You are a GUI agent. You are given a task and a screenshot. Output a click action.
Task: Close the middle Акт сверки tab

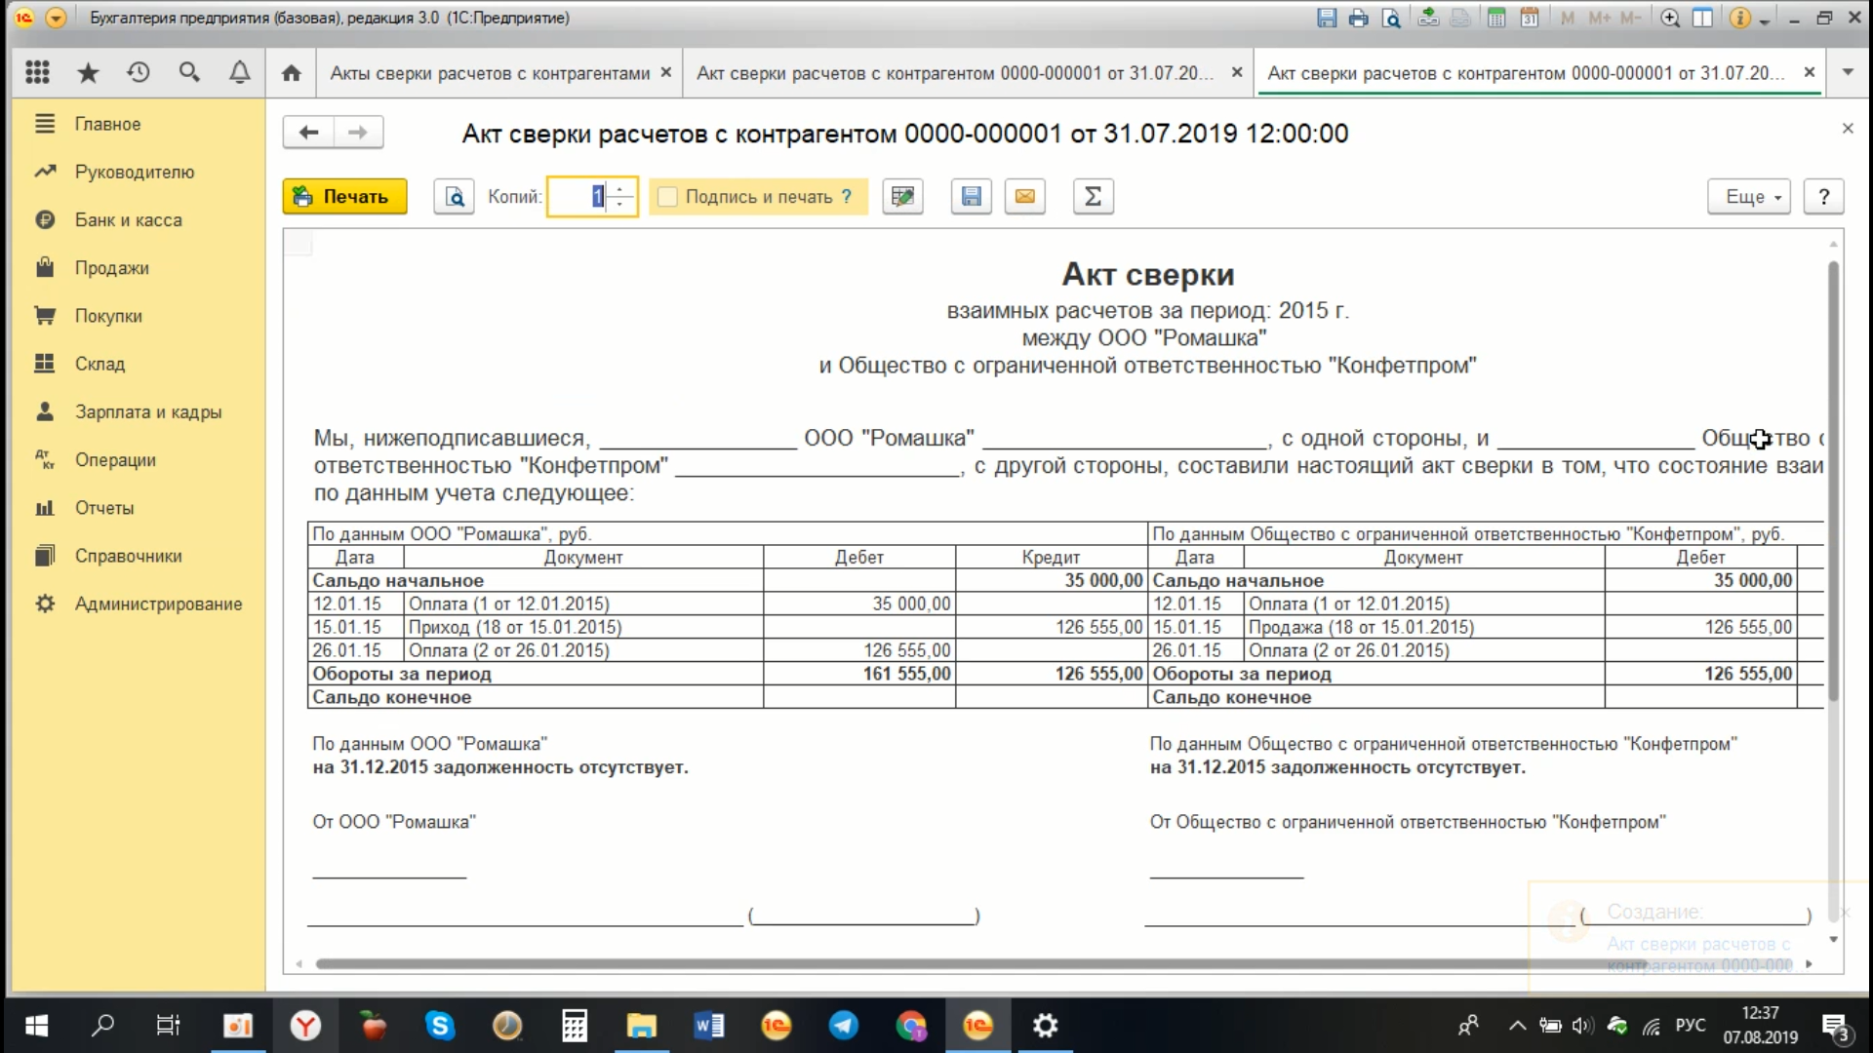tap(1237, 72)
